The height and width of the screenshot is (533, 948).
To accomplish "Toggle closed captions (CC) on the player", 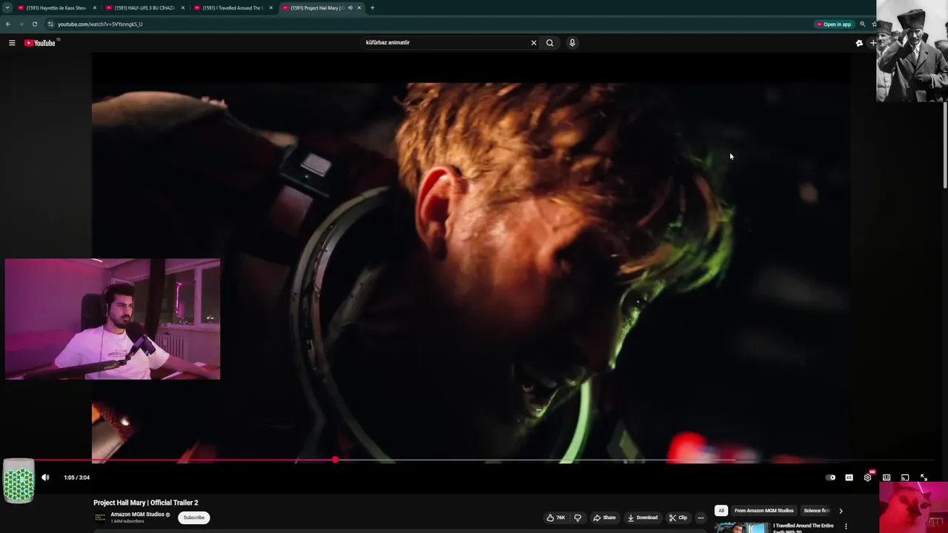I will tap(849, 477).
